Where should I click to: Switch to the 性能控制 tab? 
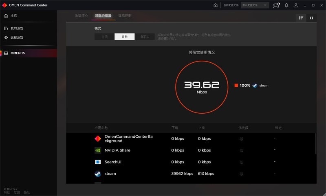[125, 15]
